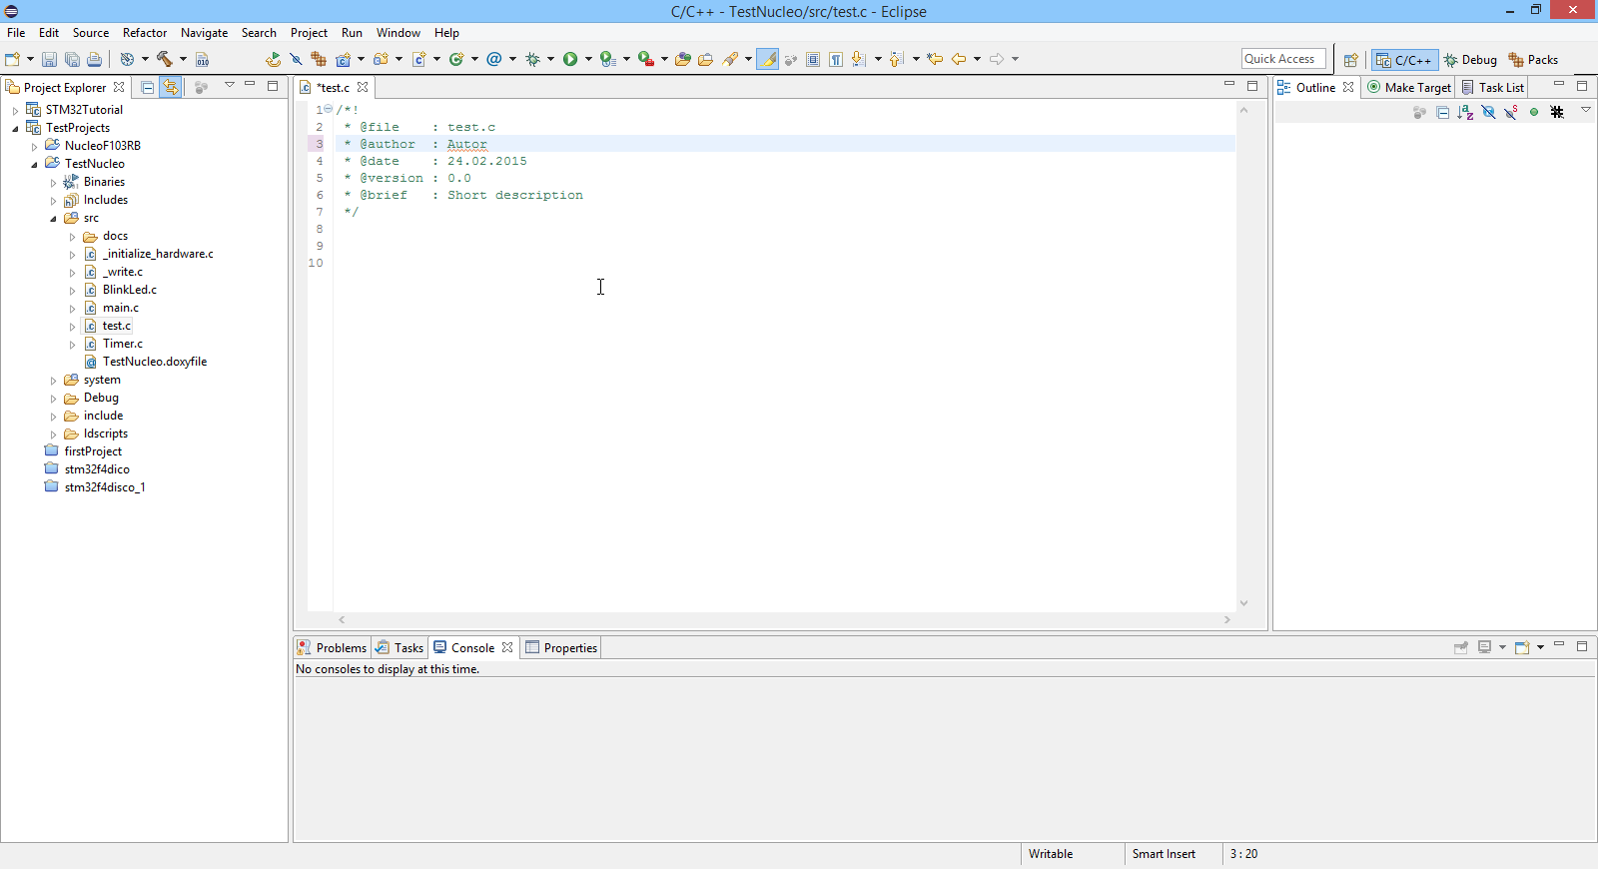Open the Task List tab
Image resolution: width=1598 pixels, height=869 pixels.
pyautogui.click(x=1493, y=88)
